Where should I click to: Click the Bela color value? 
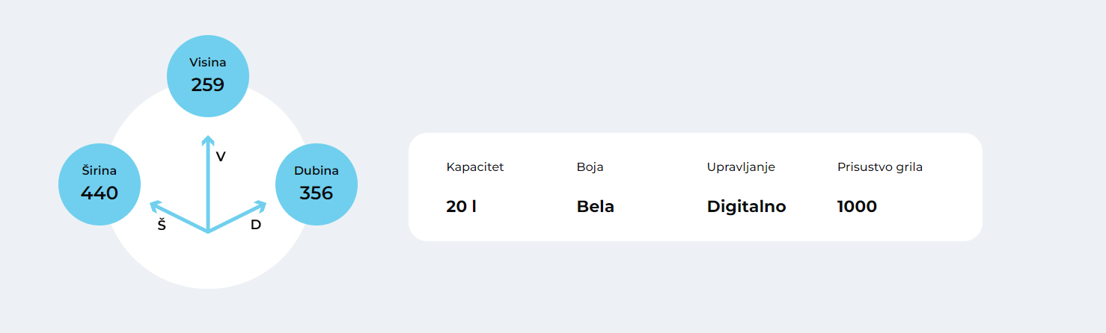596,207
